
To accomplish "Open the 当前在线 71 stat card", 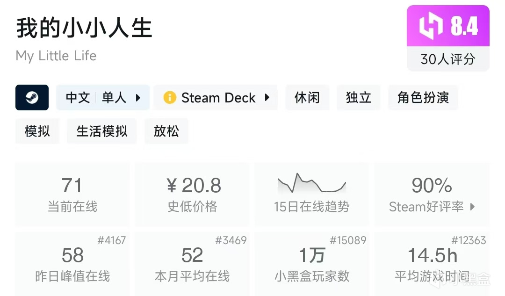I will click(72, 194).
